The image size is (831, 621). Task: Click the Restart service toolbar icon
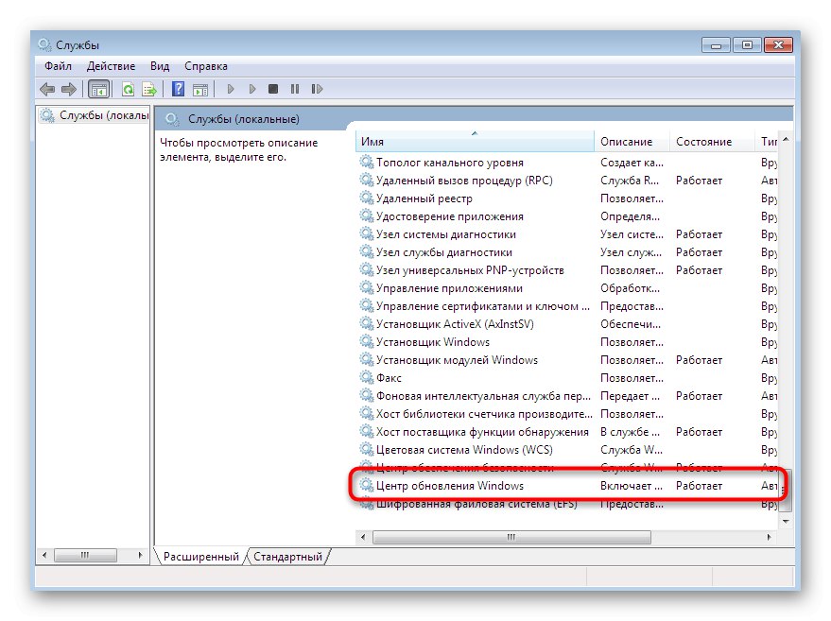pos(318,89)
